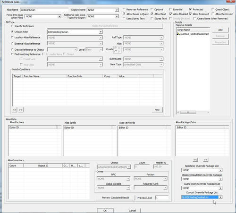
Task: Click the << button under Match Conditions
Action: coord(15,110)
